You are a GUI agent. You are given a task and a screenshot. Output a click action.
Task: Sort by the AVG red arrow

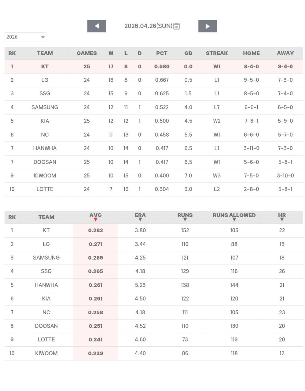[x=95, y=219]
